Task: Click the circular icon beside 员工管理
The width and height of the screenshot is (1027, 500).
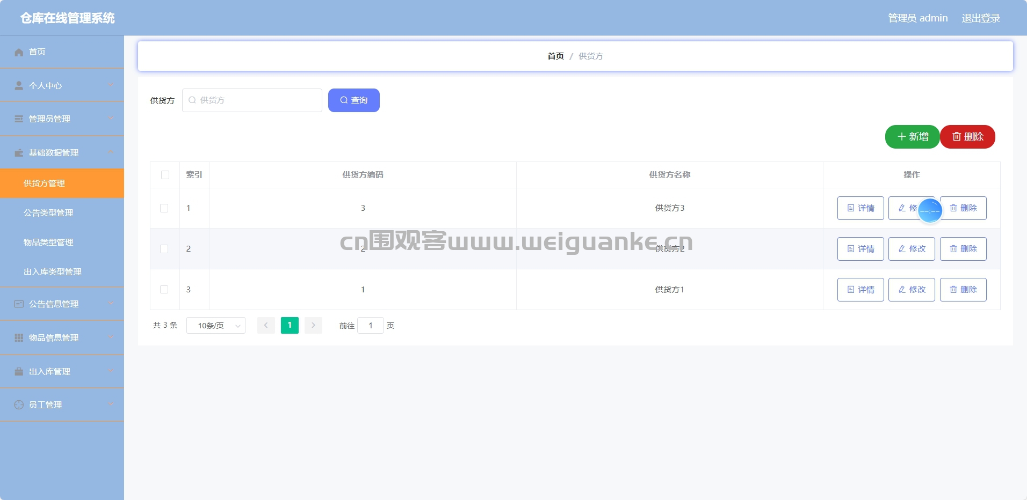Action: pyautogui.click(x=19, y=405)
